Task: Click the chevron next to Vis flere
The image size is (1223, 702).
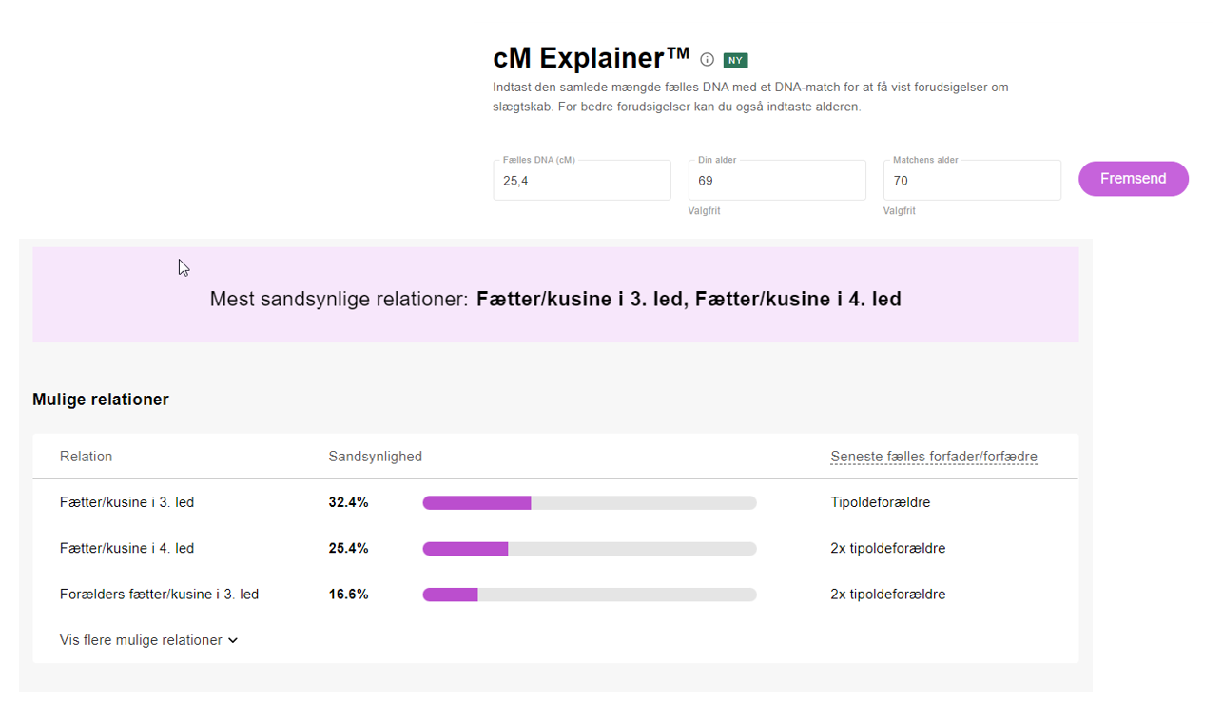Action: 233,640
